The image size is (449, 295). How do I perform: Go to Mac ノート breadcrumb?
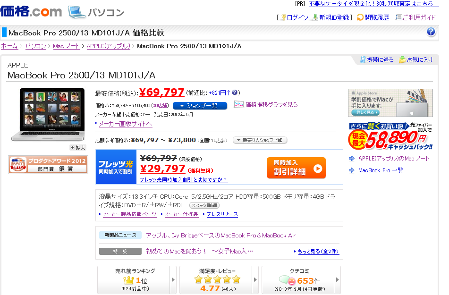pos(66,46)
